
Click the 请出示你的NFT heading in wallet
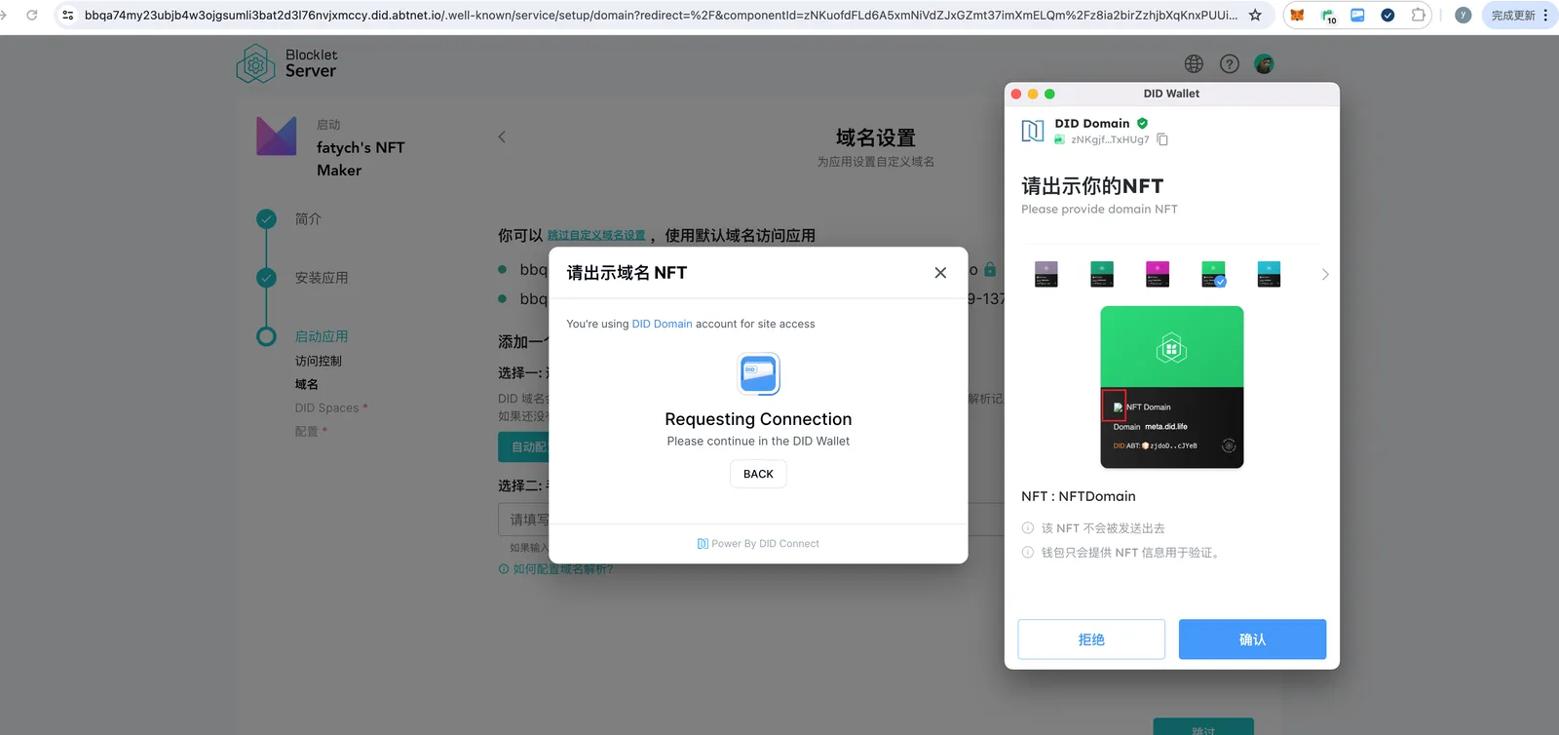pyautogui.click(x=1092, y=186)
